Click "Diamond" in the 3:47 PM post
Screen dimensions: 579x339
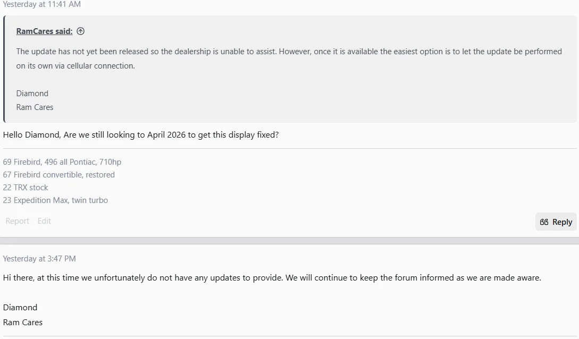pos(20,308)
